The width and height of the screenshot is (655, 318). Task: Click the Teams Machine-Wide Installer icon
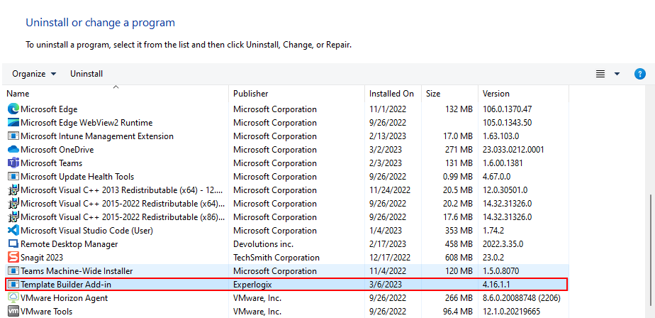(x=13, y=270)
